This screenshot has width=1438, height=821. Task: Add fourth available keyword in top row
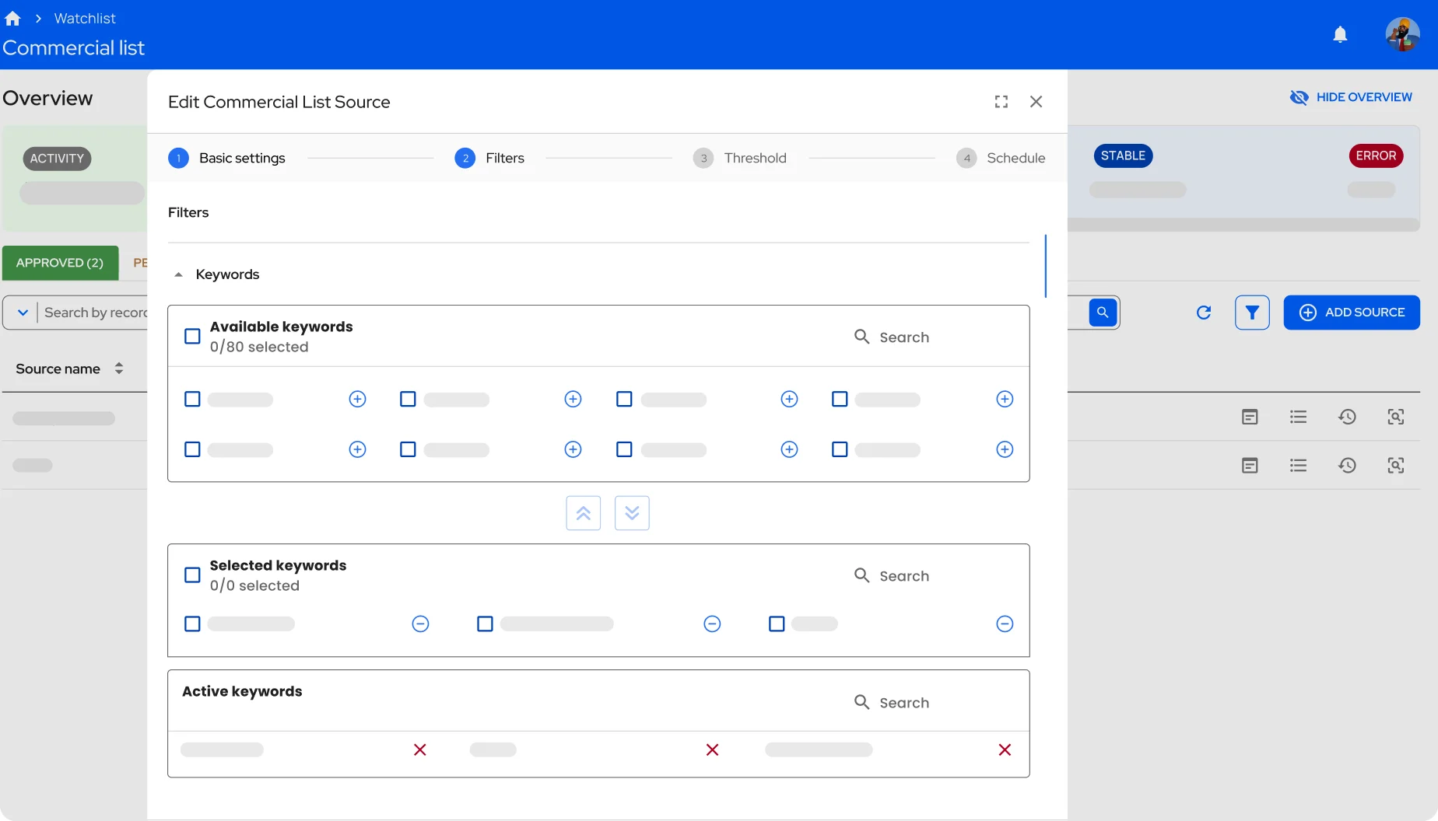click(1005, 399)
